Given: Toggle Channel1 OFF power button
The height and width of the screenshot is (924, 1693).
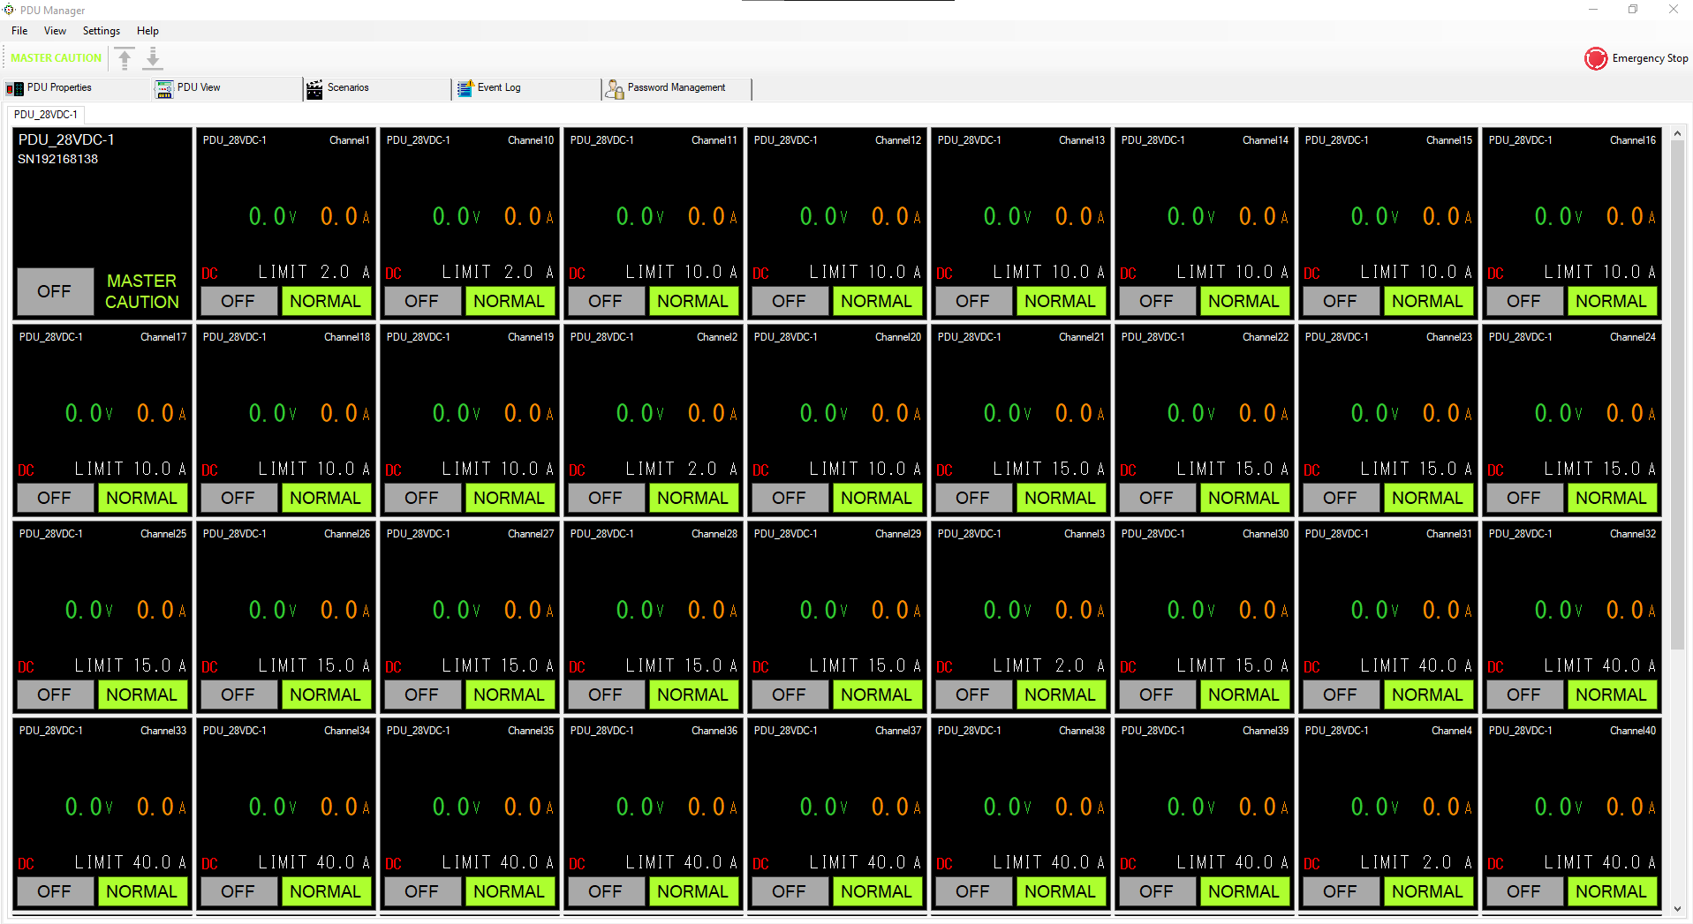Looking at the screenshot, I should [x=238, y=301].
